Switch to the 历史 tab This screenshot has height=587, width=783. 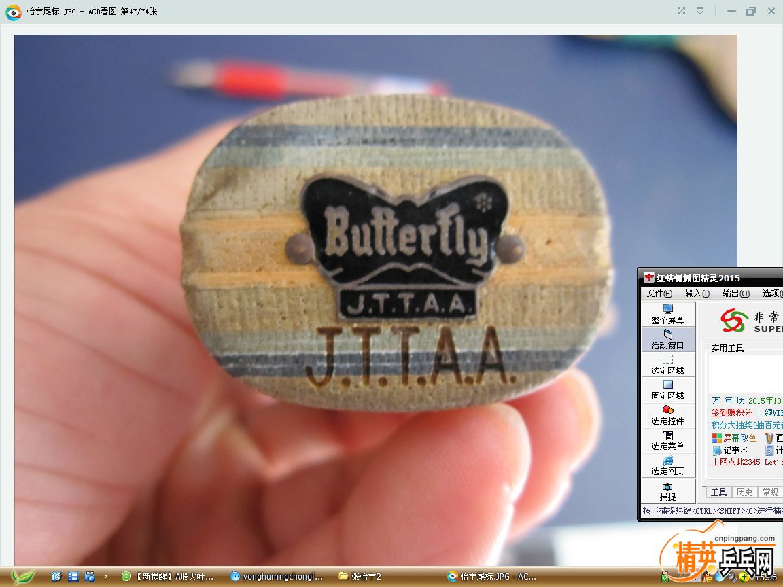pyautogui.click(x=744, y=492)
